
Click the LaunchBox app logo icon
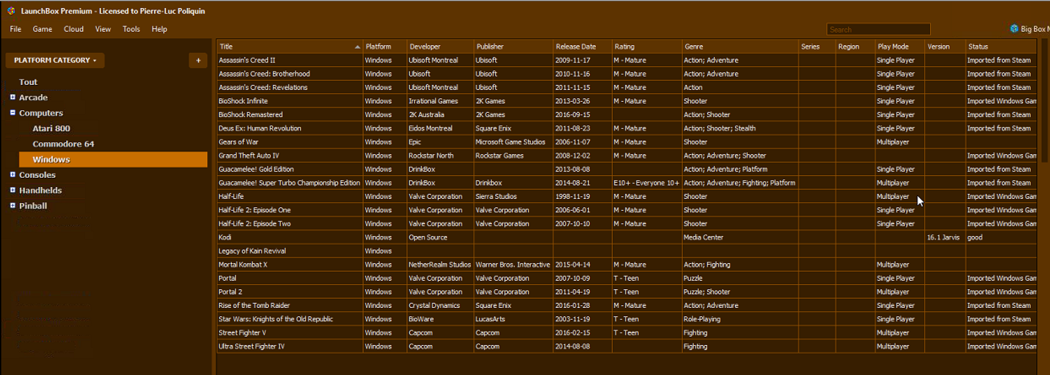coord(11,11)
